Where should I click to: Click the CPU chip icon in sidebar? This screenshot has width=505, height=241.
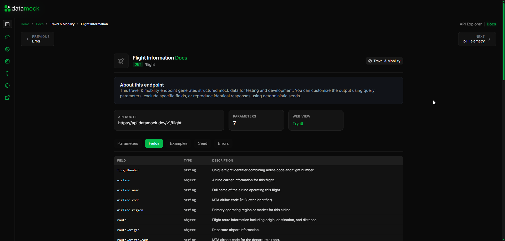(x=7, y=61)
